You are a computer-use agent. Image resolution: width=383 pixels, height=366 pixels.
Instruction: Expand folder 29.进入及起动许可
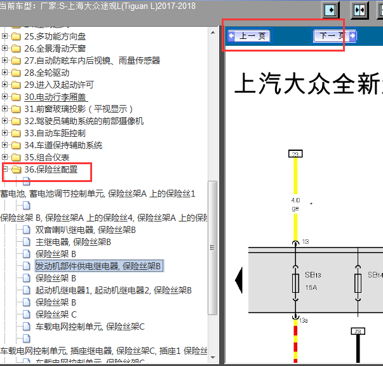pyautogui.click(x=4, y=84)
